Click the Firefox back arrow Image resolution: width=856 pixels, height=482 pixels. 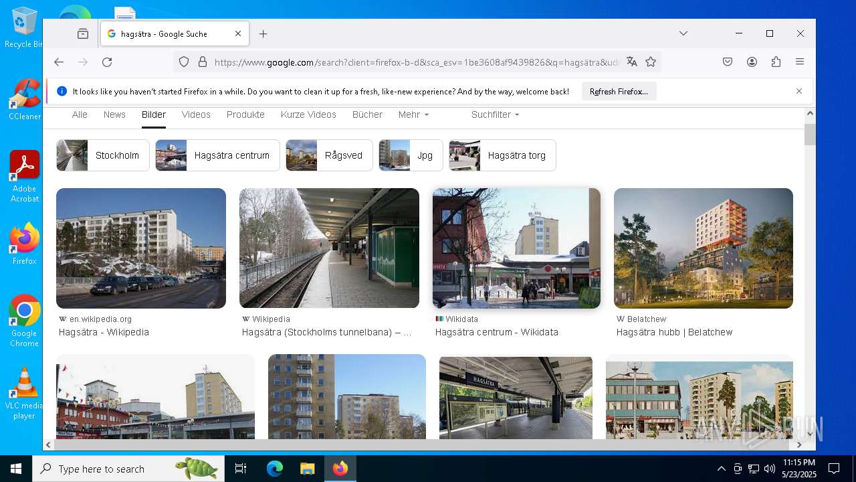[59, 62]
